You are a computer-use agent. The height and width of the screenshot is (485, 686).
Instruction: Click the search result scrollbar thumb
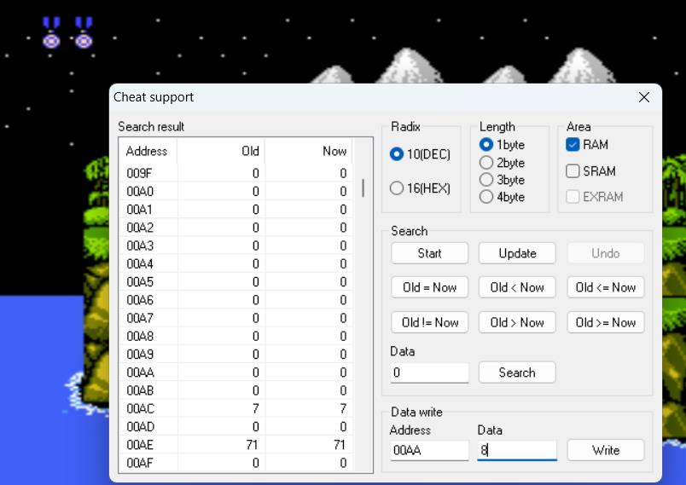[363, 188]
